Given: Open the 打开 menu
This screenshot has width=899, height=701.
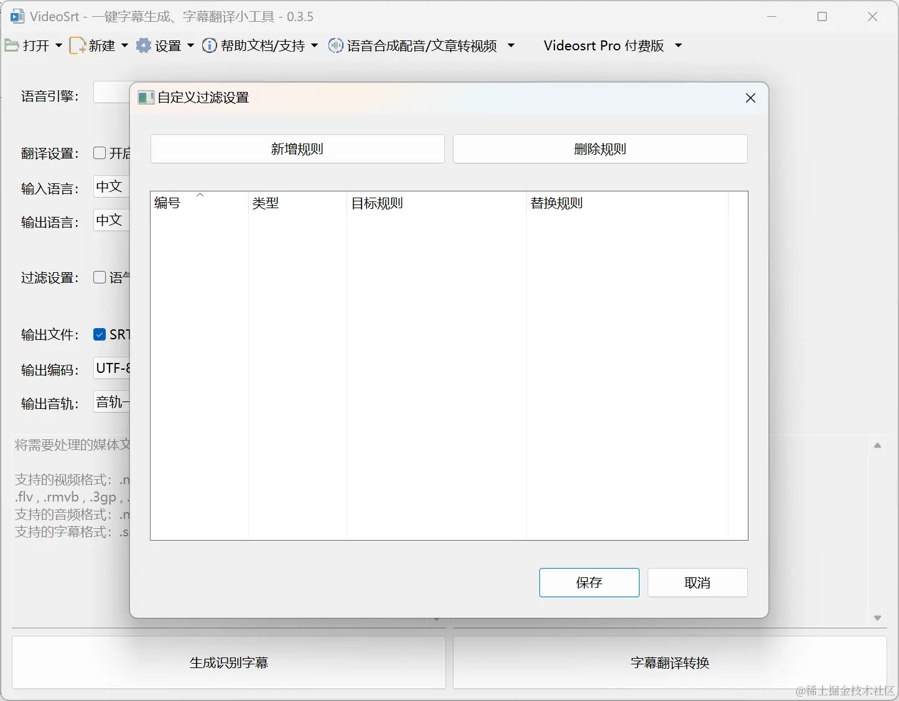Looking at the screenshot, I should coord(36,45).
